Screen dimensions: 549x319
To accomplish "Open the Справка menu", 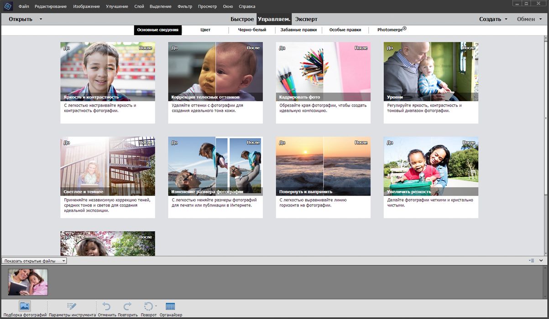I will coord(247,6).
